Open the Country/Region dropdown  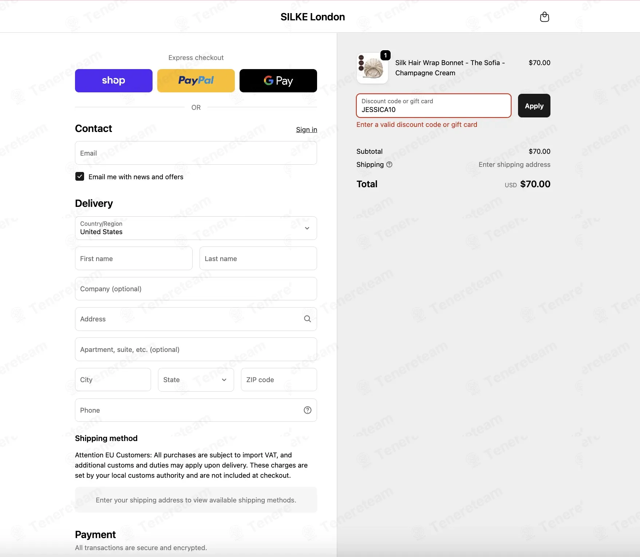click(x=196, y=228)
